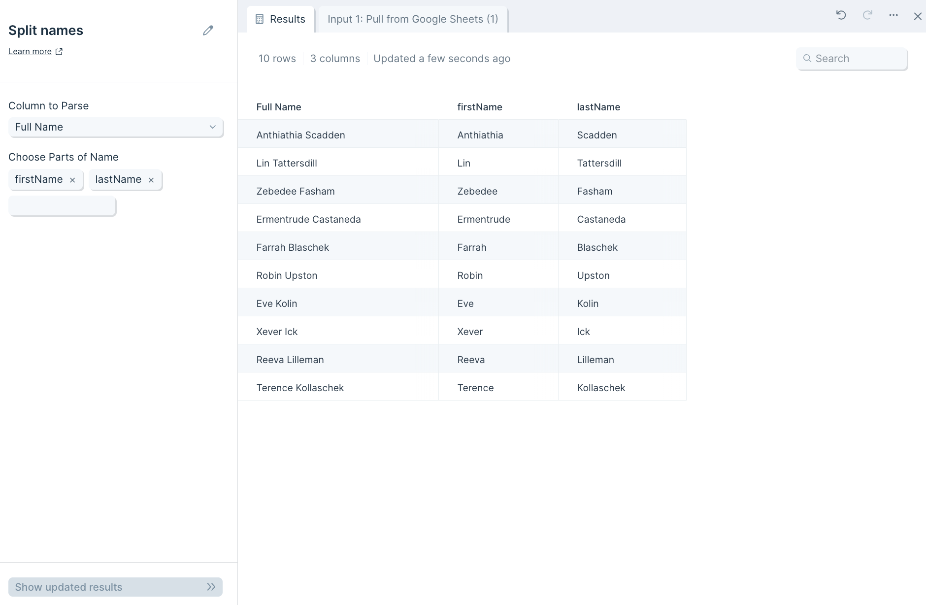Image resolution: width=926 pixels, height=605 pixels.
Task: Click the Farrah first name cell
Action: 498,246
